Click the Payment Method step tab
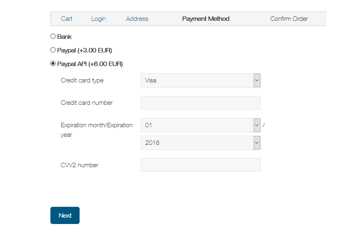The width and height of the screenshot is (360, 240). click(x=206, y=19)
